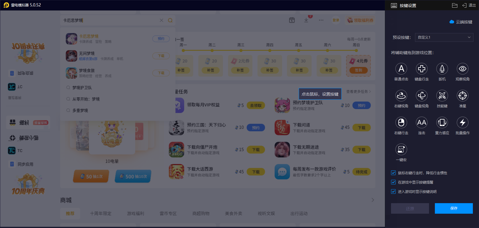This screenshot has height=228, width=479.
Task: Click the 还原 restore button
Action: click(410, 208)
